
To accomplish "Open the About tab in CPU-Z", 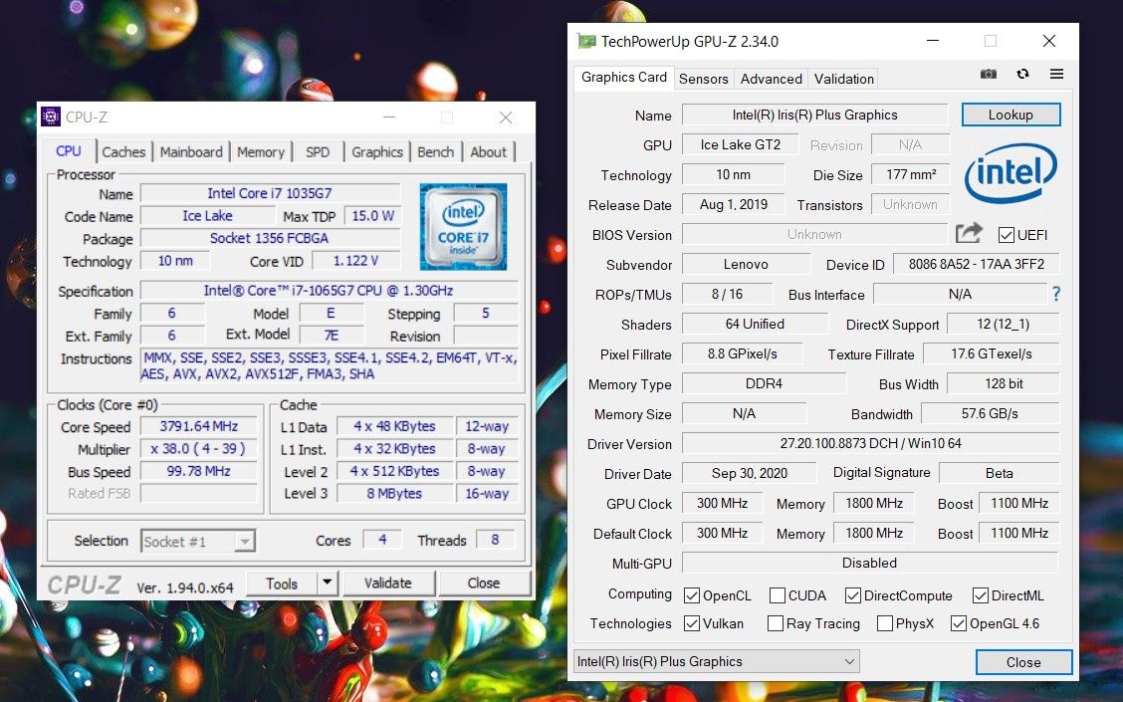I will click(x=489, y=152).
